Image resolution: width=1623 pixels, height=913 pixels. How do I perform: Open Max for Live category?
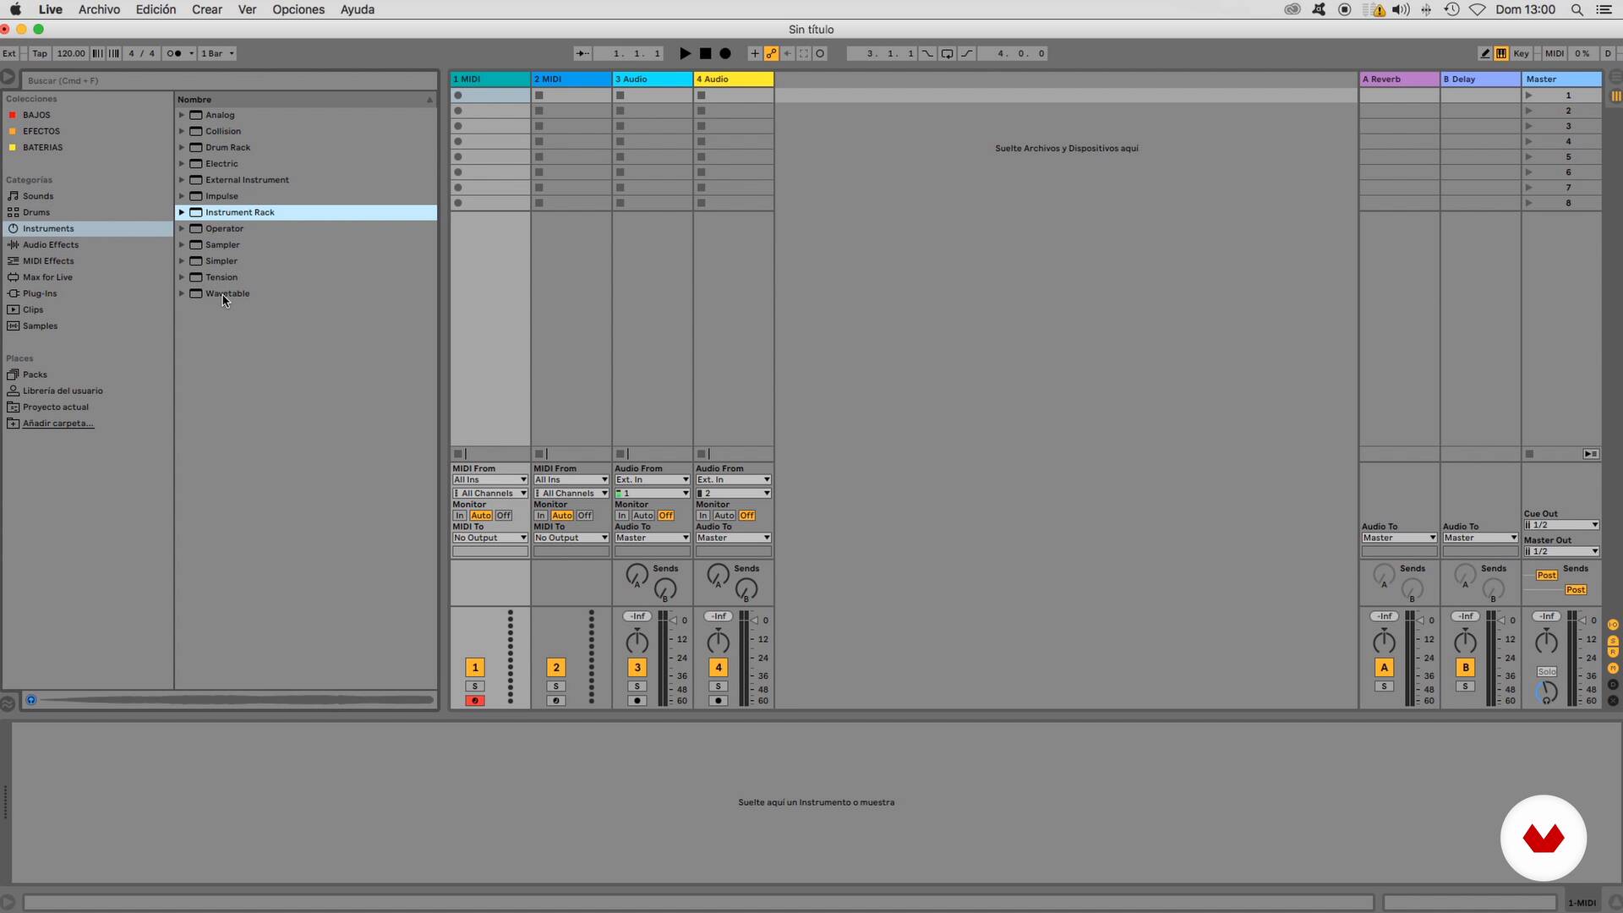tap(47, 277)
